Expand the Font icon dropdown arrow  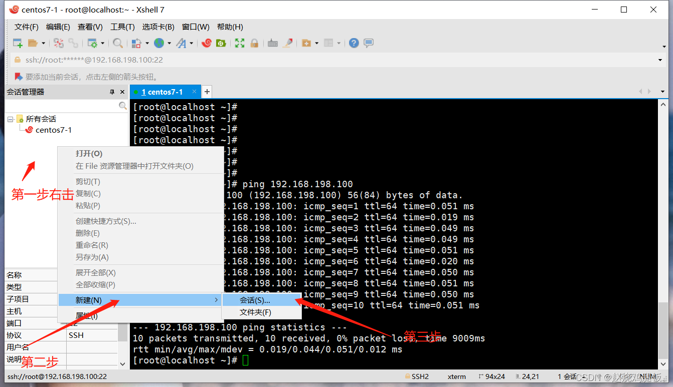191,44
